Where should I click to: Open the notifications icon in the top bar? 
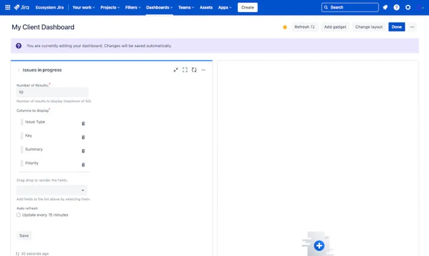pyautogui.click(x=385, y=7)
